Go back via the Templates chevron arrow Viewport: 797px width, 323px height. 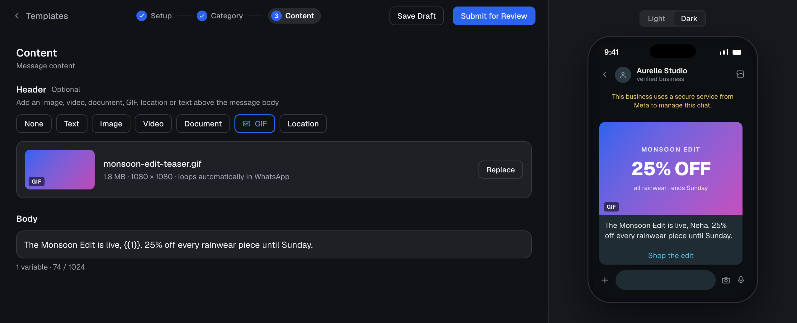coord(17,16)
